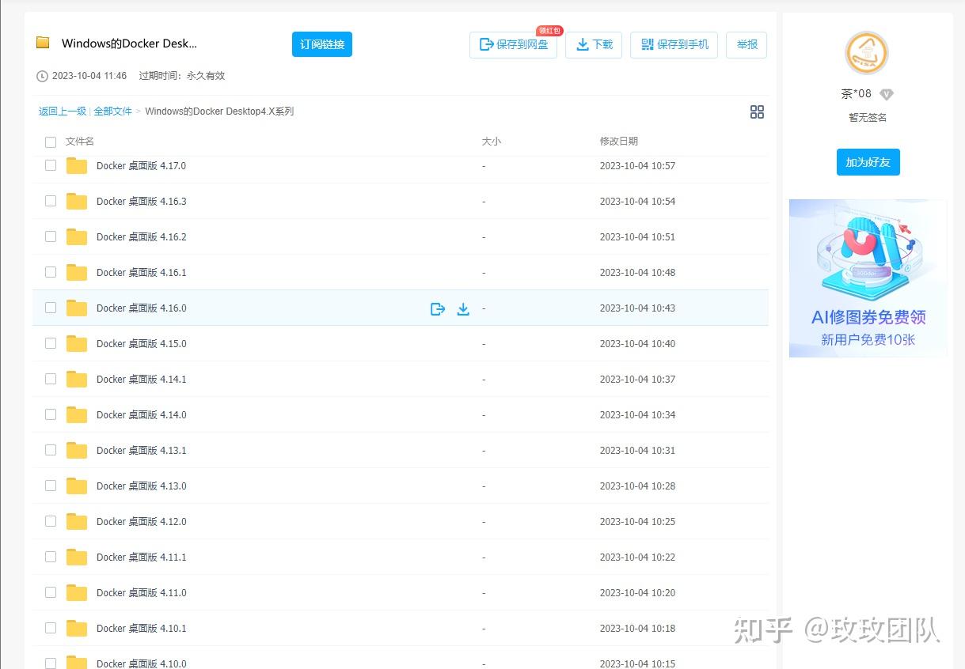This screenshot has width=965, height=669.
Task: Open folder icon for Docker 桌面版 4.15.0
Action: 77,343
